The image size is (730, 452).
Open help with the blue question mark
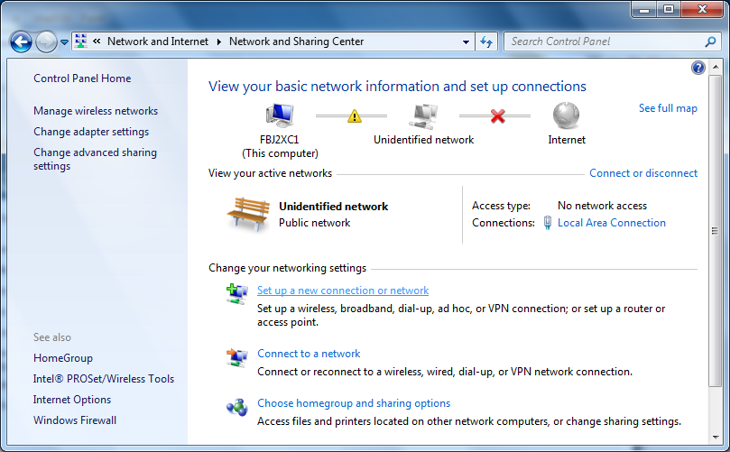(x=698, y=68)
